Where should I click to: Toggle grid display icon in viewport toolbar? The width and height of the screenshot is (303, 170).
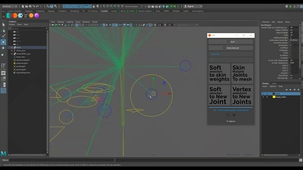point(77,25)
